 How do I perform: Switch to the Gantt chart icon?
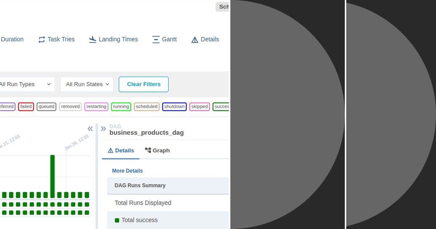156,39
